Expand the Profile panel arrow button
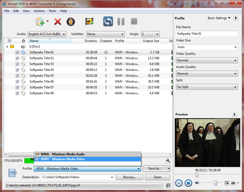The image size is (244, 192). 236,18
